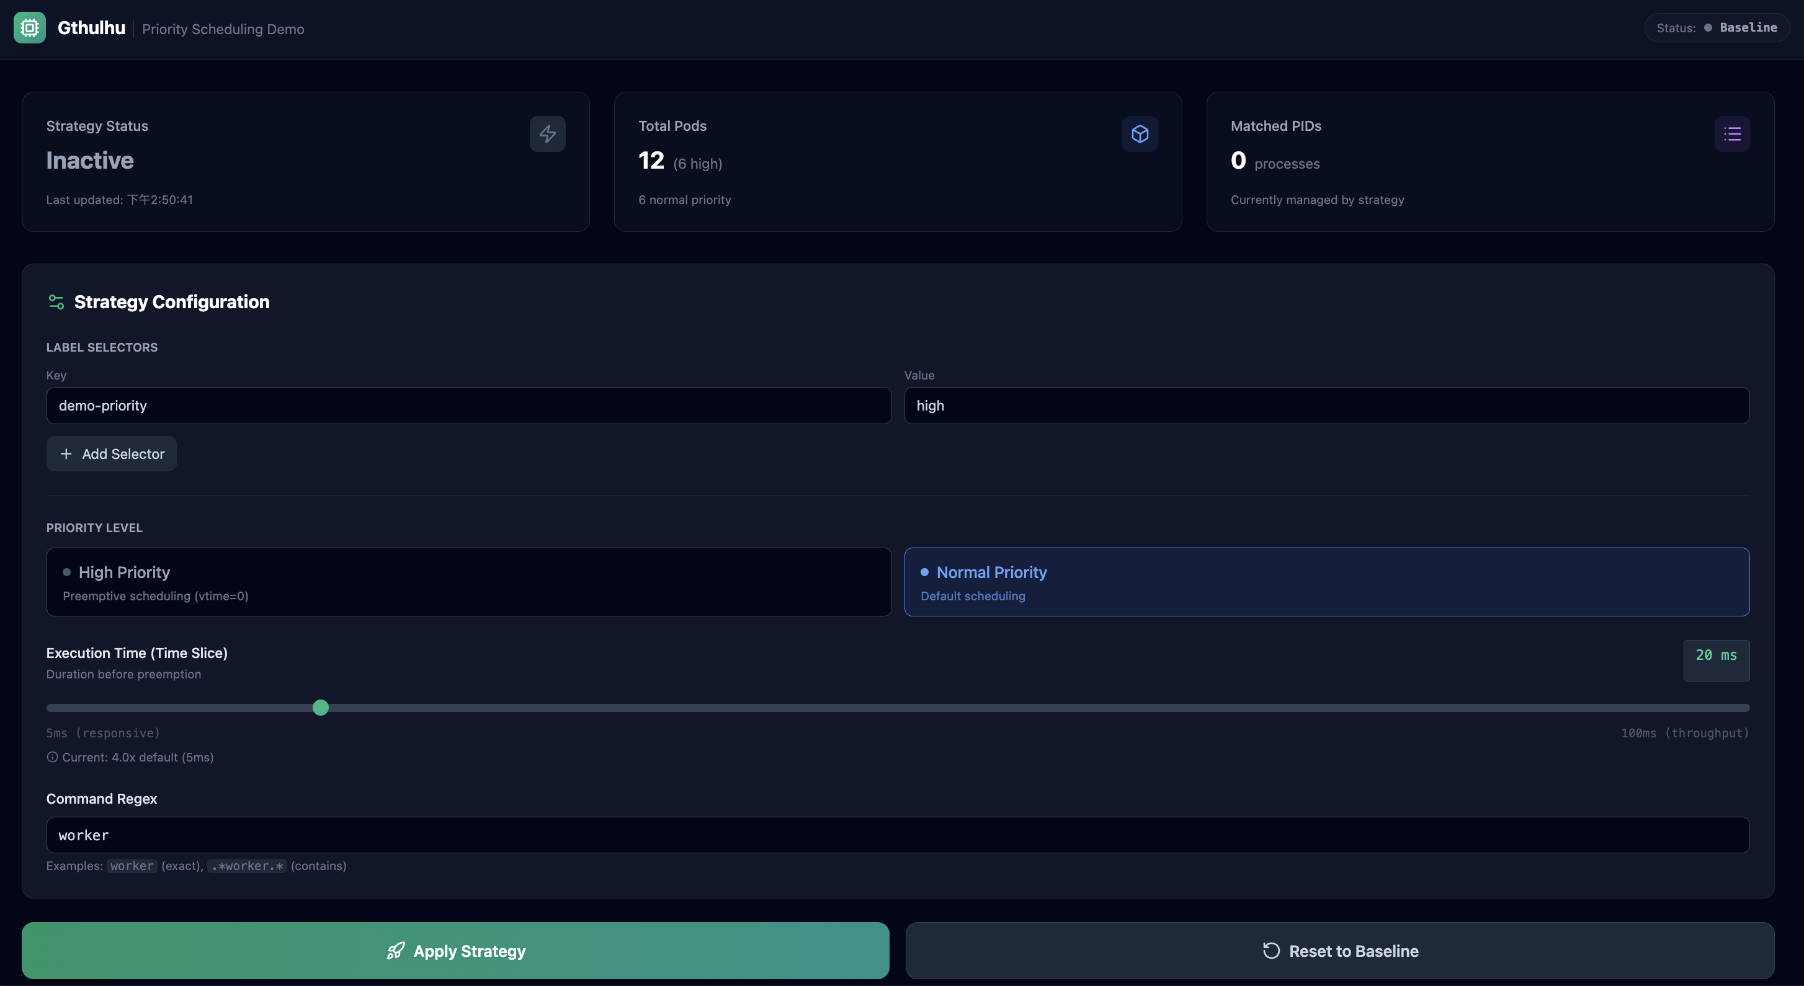Viewport: 1804px width, 986px height.
Task: Click the label selector Value field
Action: [1326, 406]
